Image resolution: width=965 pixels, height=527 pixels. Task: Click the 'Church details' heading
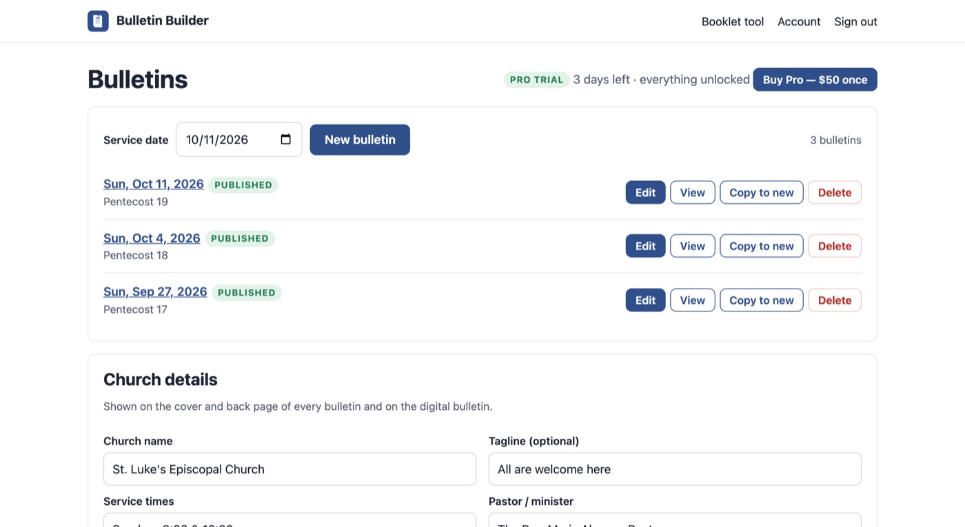(161, 380)
